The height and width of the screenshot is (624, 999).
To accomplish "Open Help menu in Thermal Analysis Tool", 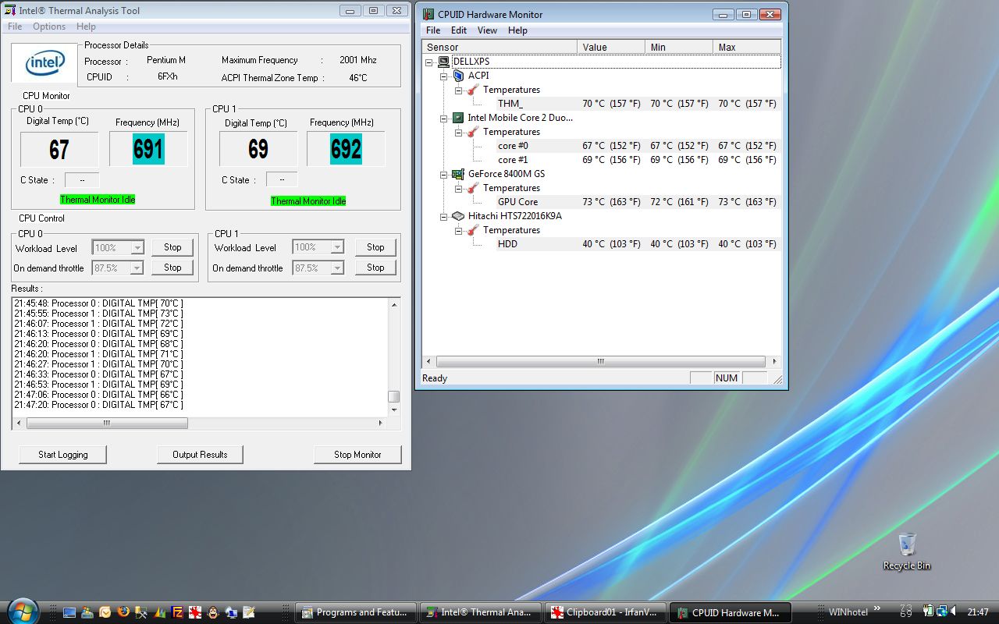I will 86,27.
